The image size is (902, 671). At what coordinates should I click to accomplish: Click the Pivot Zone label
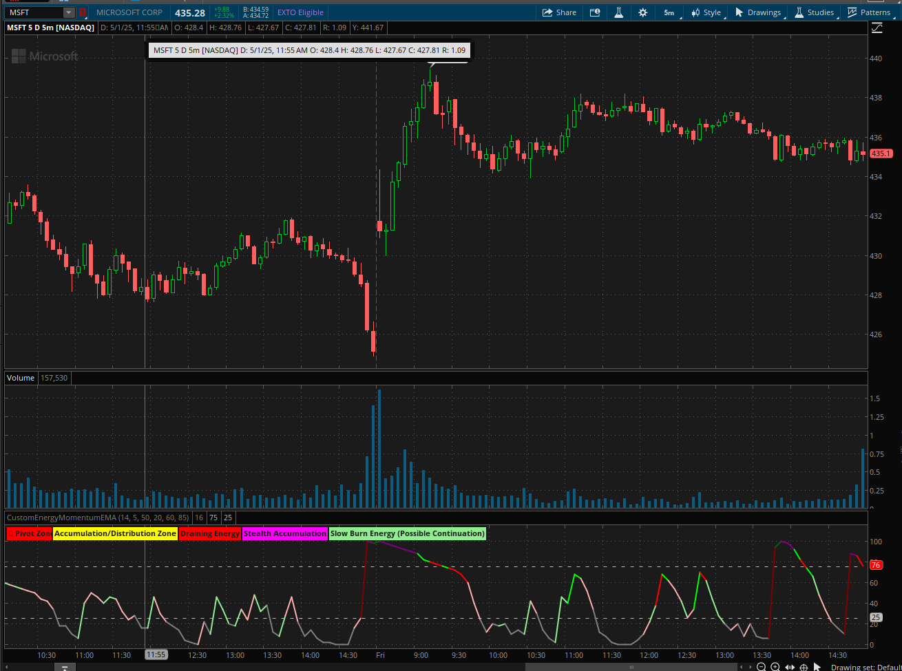coord(30,533)
